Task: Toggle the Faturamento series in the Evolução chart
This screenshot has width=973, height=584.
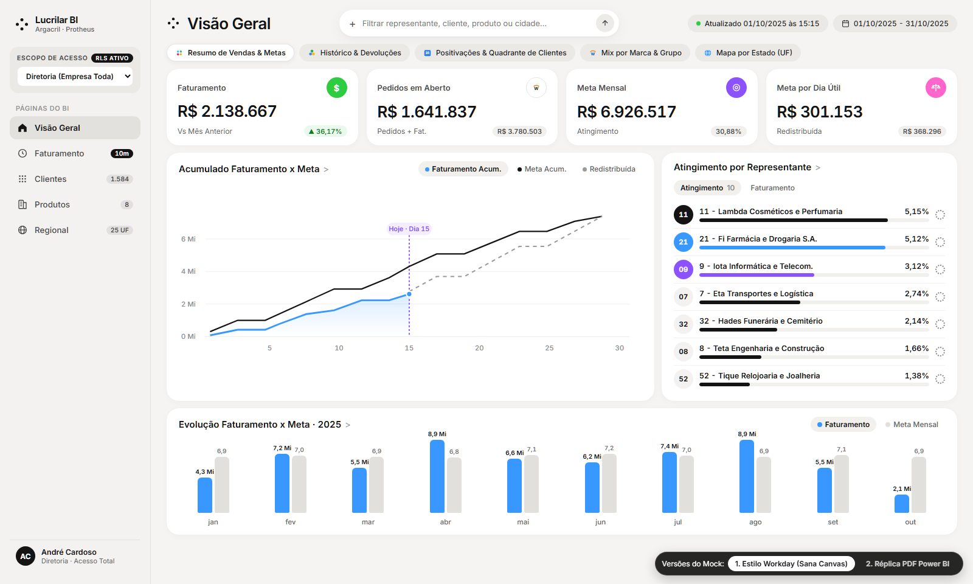Action: pyautogui.click(x=843, y=425)
